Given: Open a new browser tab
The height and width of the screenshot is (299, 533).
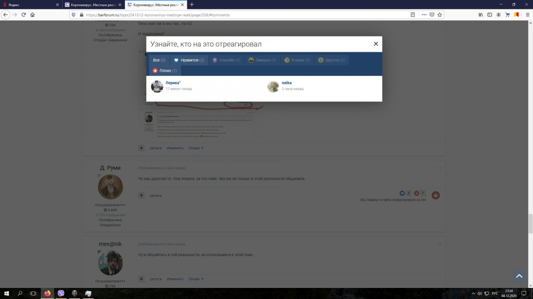Looking at the screenshot, I should [192, 4].
